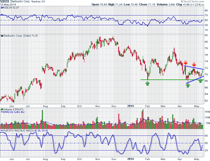Click the High 71.24 value
The width and height of the screenshot is (210, 161).
coord(115,4)
